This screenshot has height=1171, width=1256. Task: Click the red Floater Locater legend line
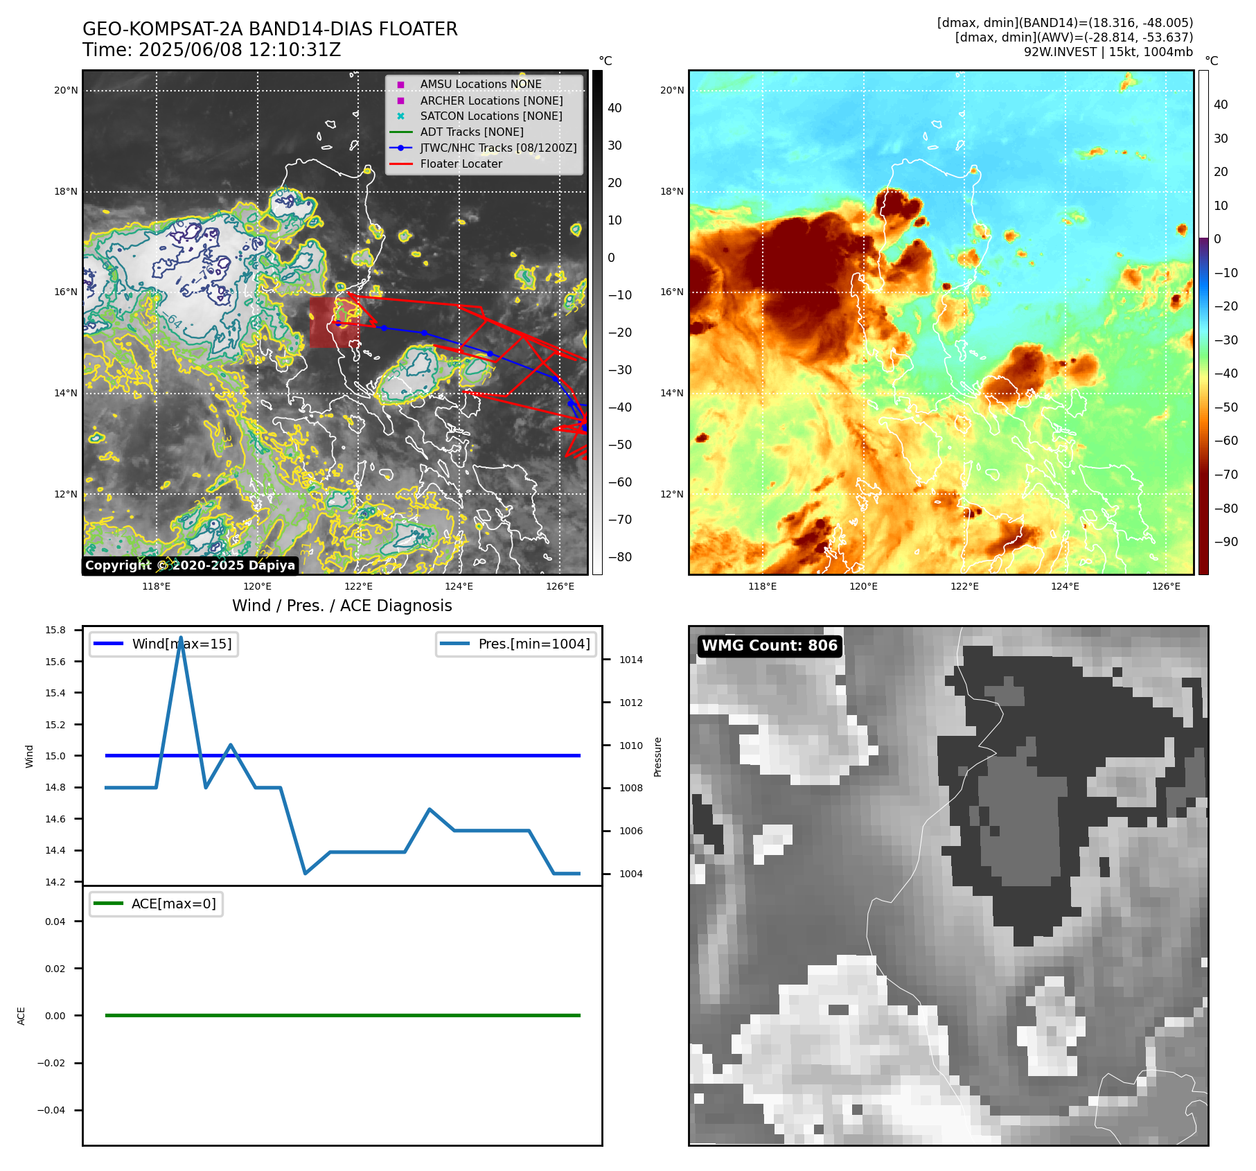click(x=400, y=164)
